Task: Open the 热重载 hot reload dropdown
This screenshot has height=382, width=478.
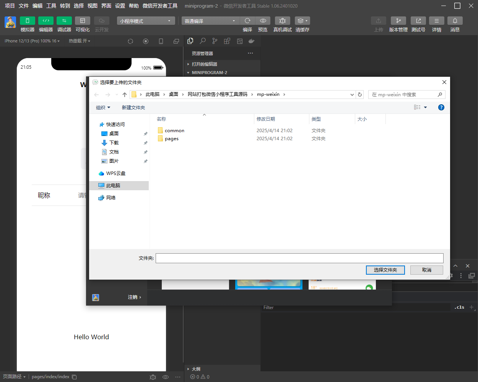Action: (80, 41)
